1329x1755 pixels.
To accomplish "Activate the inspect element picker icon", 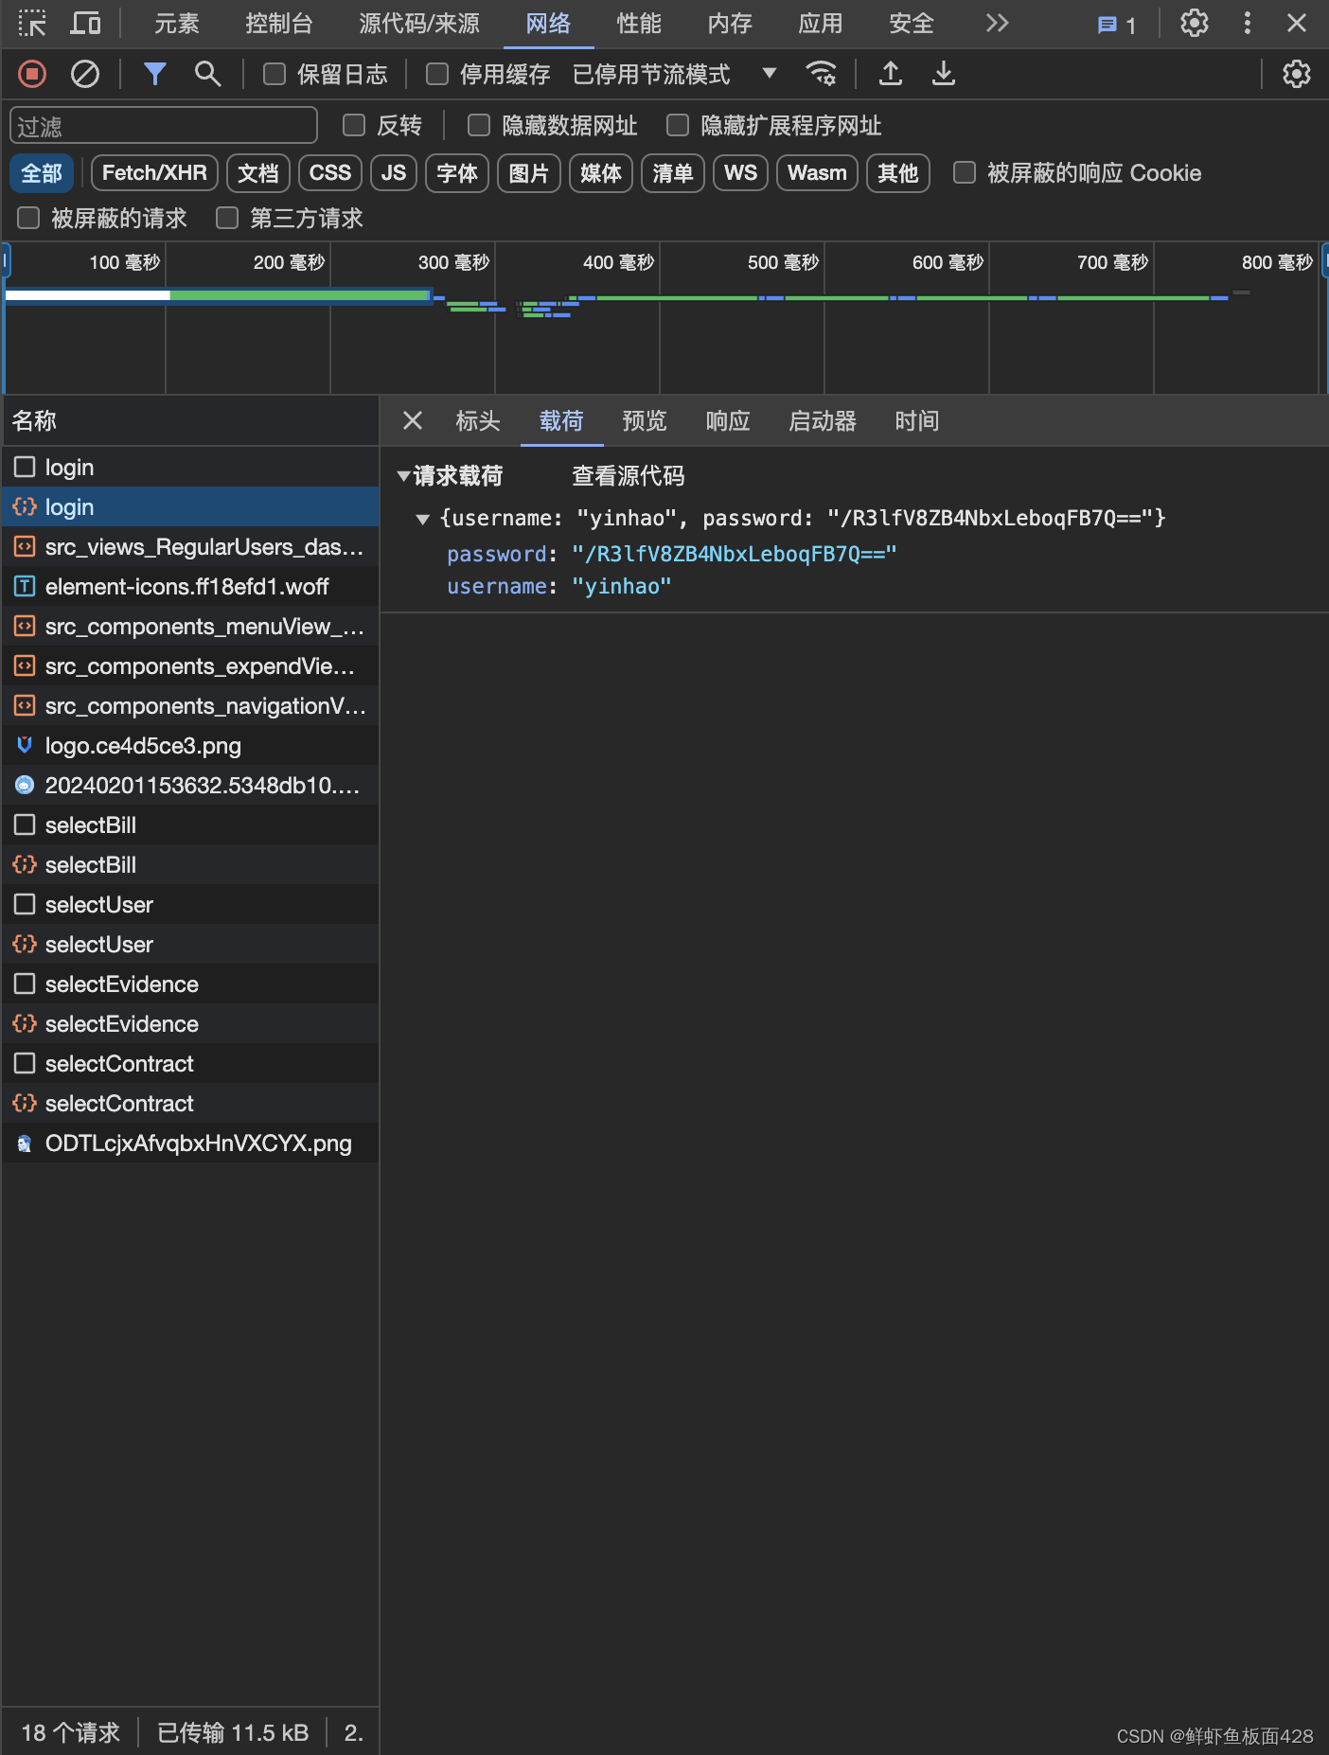I will pos(32,23).
